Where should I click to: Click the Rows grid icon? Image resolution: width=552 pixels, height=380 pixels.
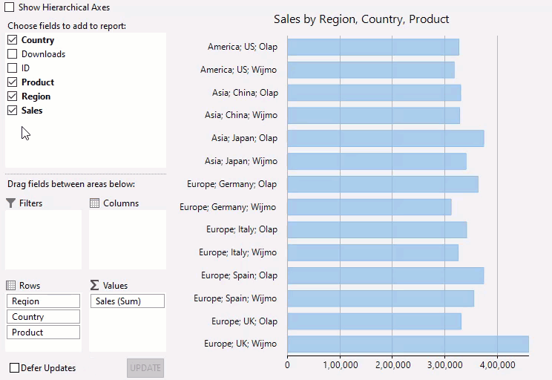point(10,286)
